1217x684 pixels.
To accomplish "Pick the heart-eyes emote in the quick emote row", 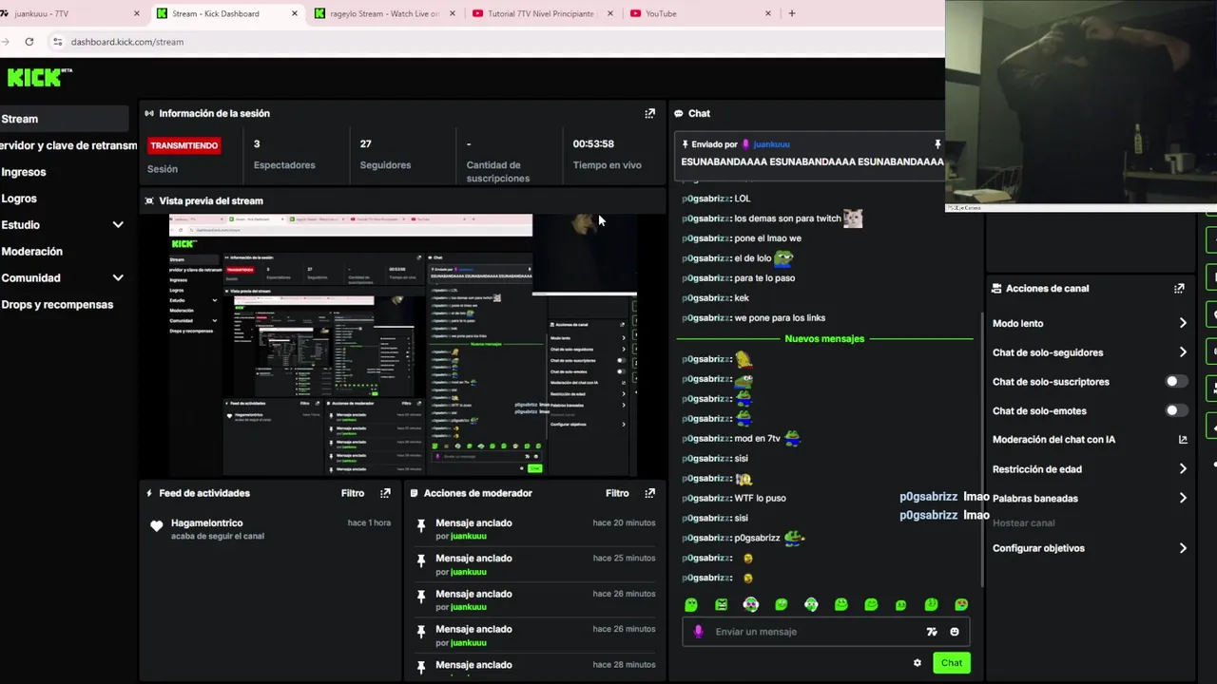I will click(961, 604).
